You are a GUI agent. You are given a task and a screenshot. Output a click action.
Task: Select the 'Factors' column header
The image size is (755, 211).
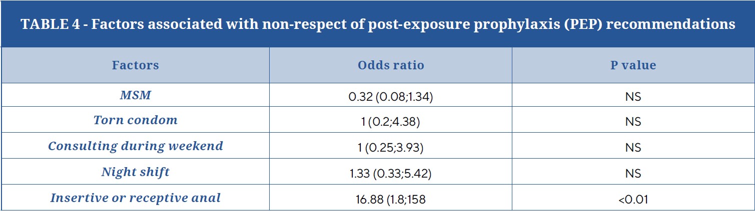pyautogui.click(x=136, y=65)
